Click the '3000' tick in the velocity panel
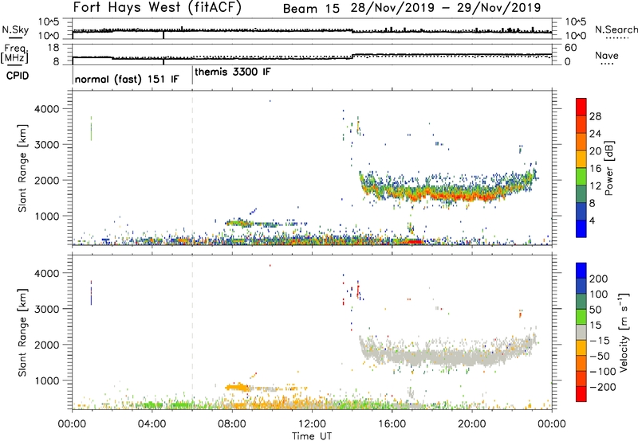This screenshot has height=441, width=638. (47, 309)
